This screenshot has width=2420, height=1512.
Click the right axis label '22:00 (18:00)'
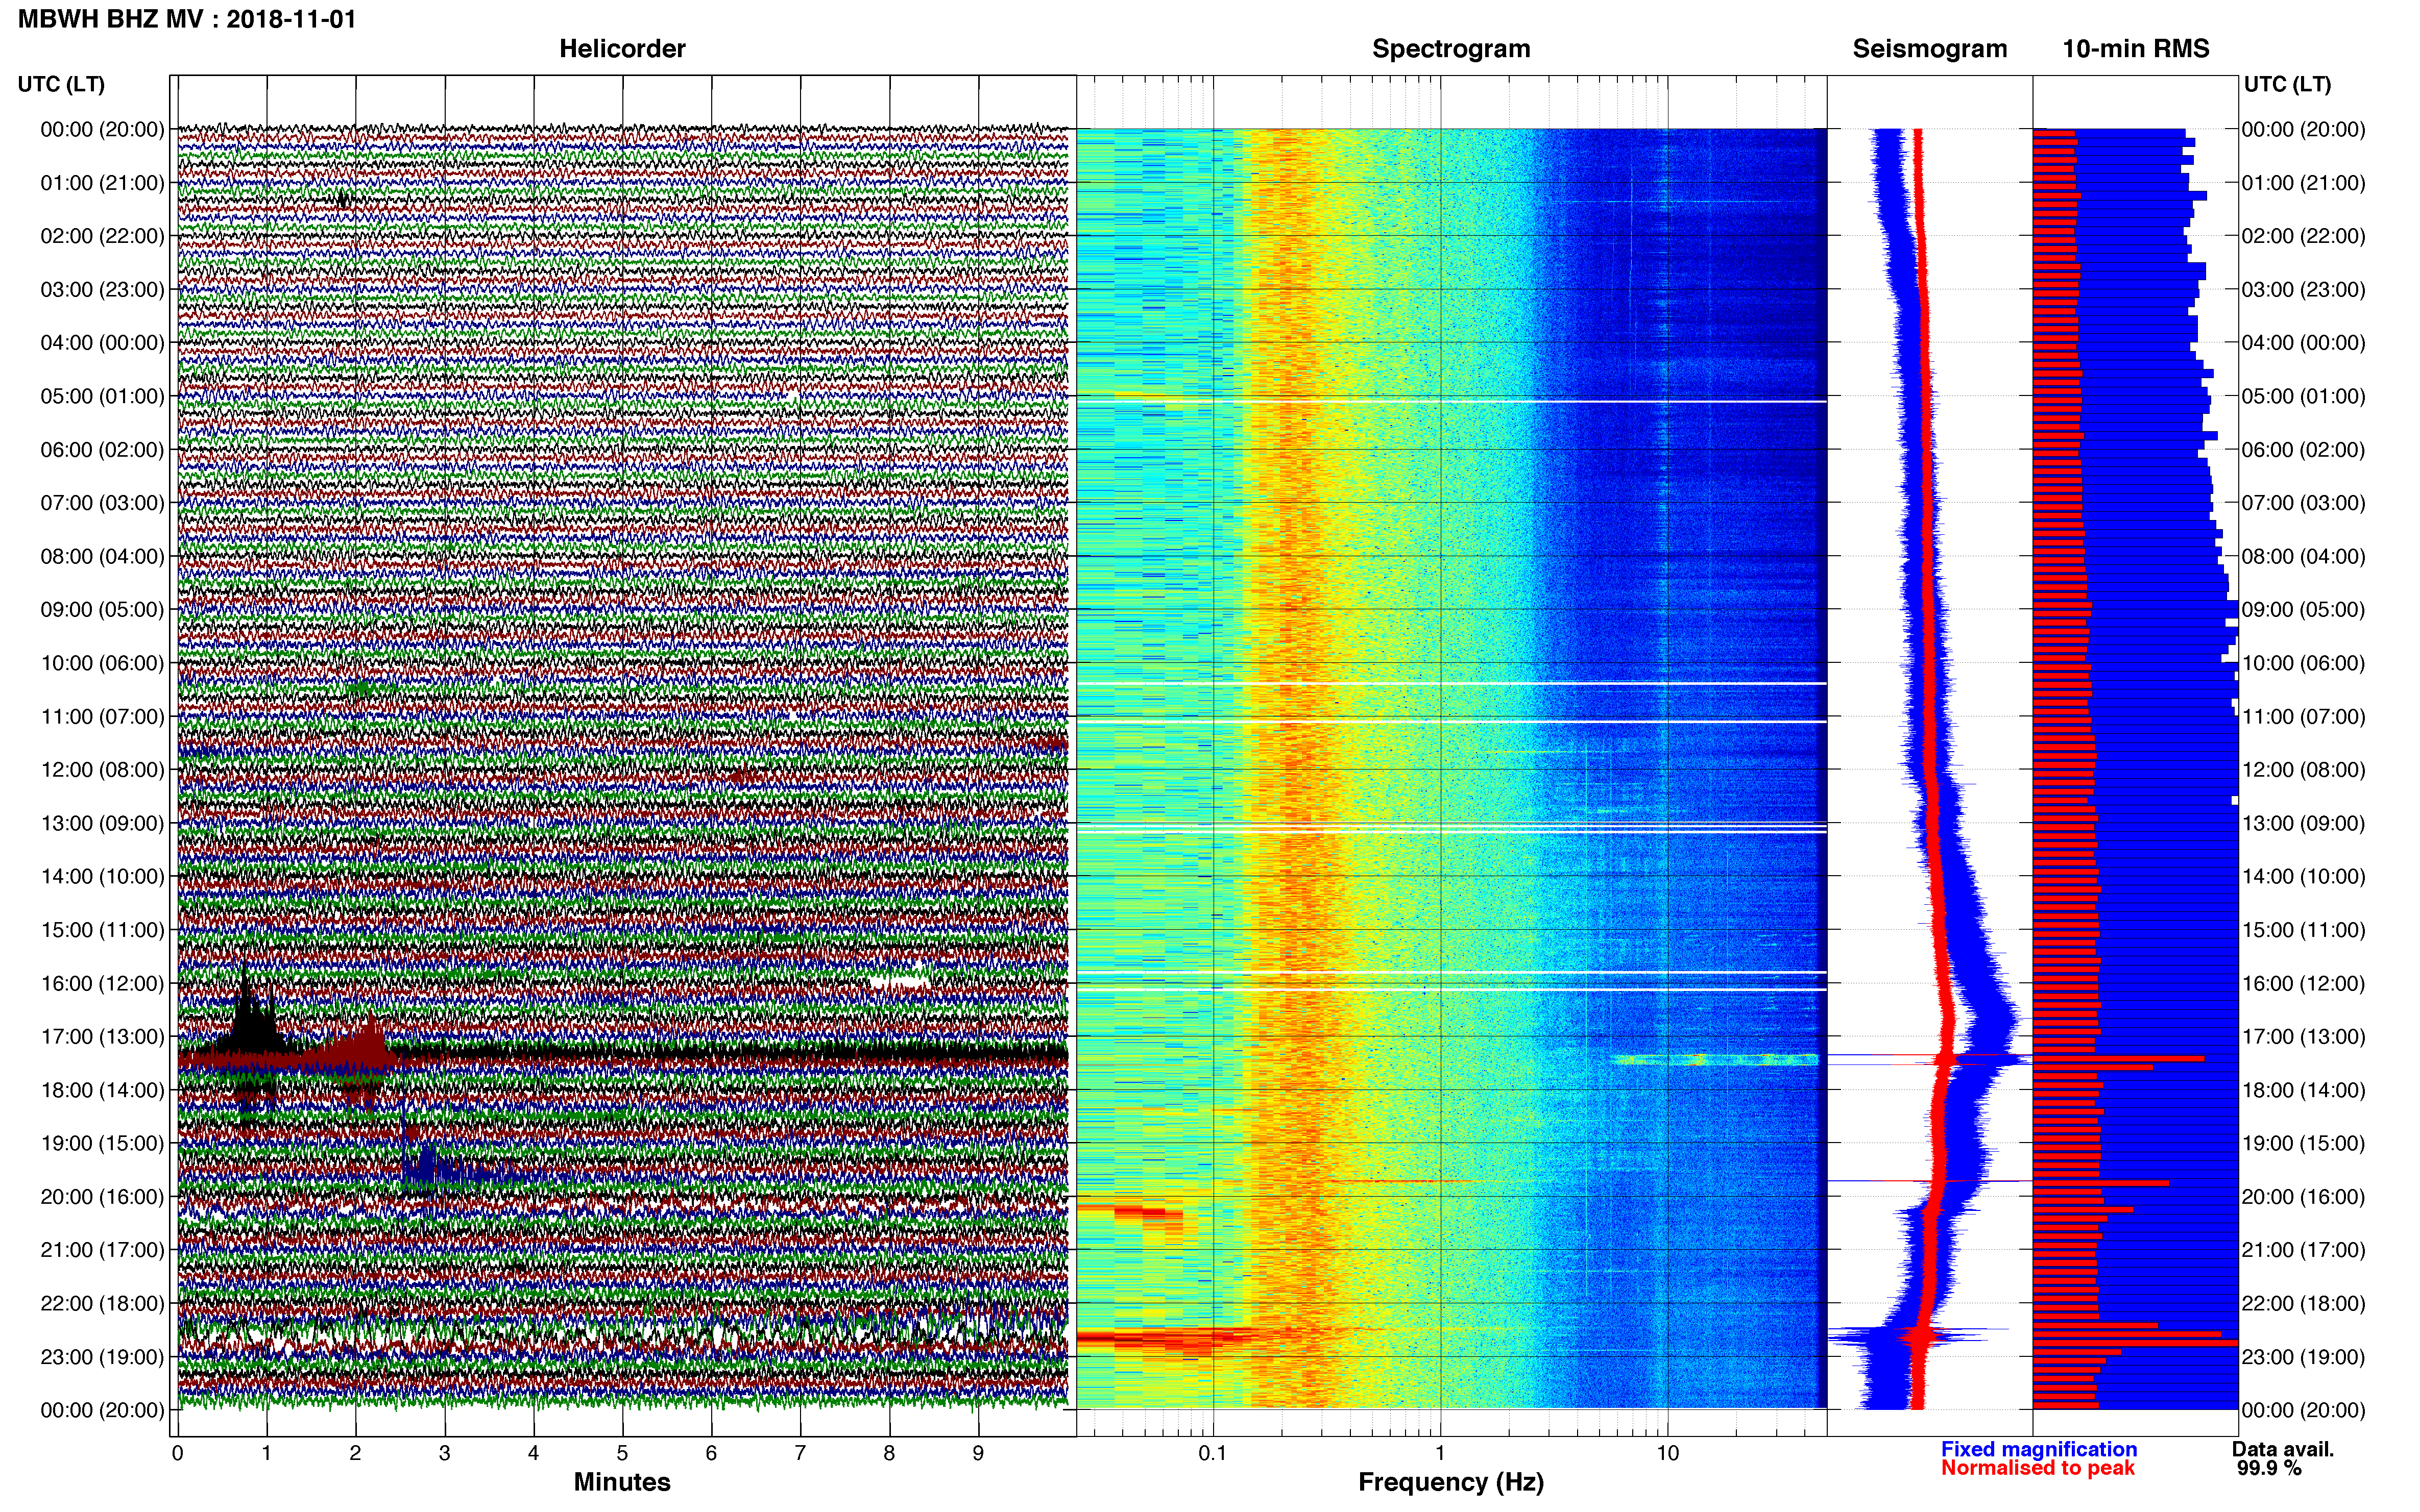pos(2304,1303)
